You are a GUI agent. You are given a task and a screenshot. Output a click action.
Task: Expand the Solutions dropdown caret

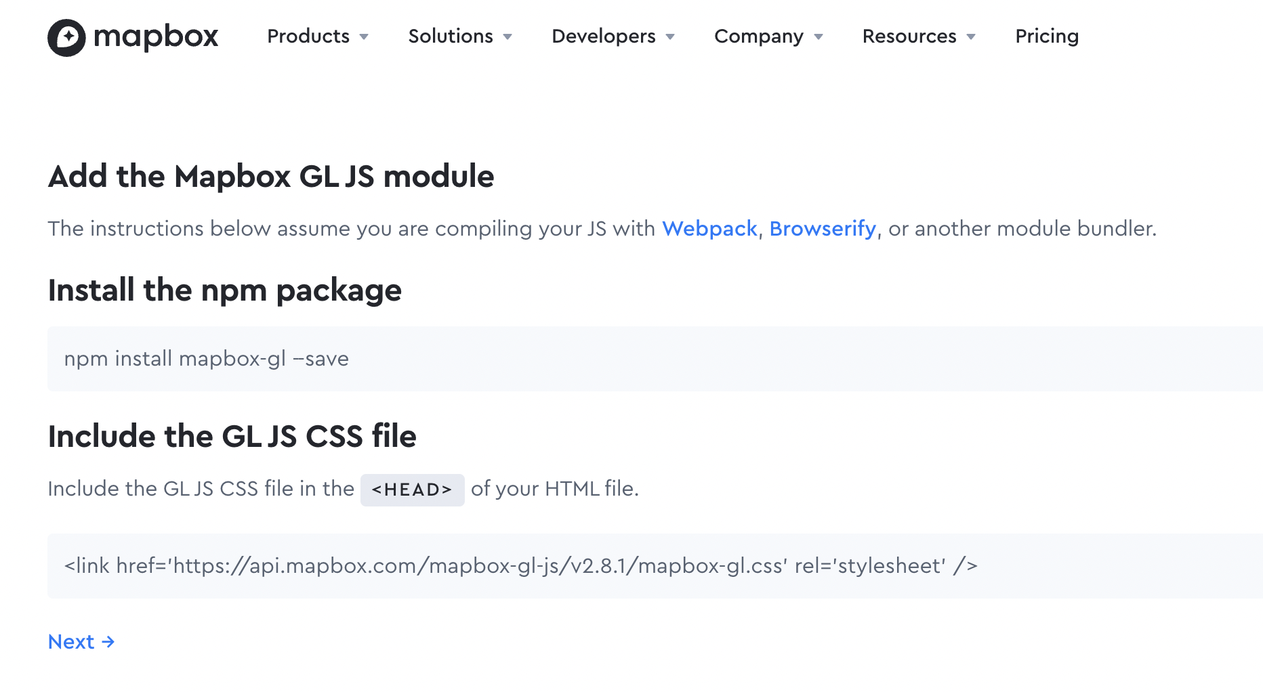[508, 37]
